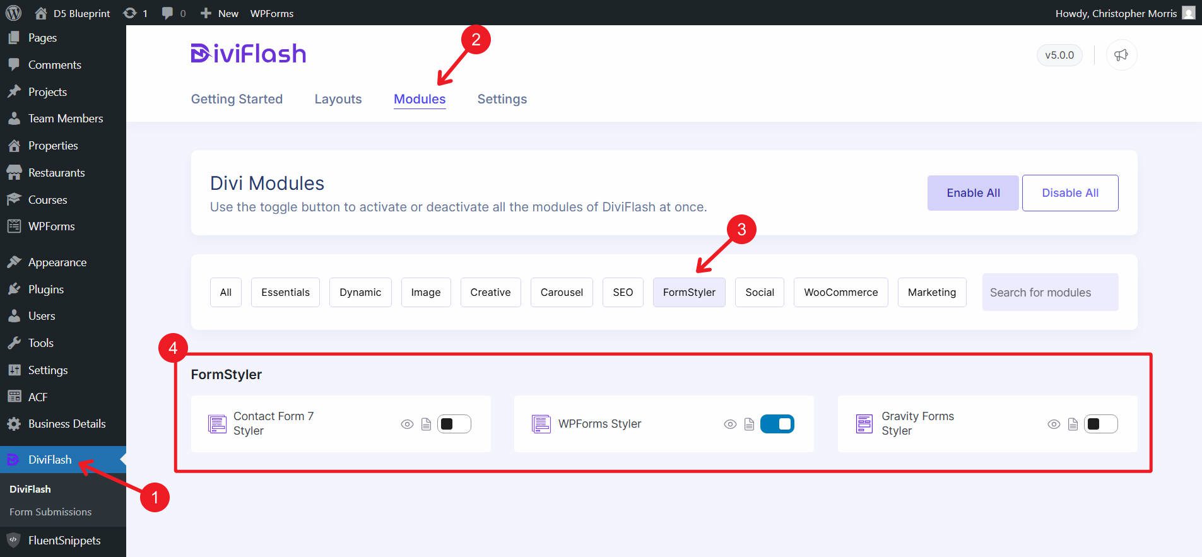The height and width of the screenshot is (557, 1202).
Task: Open the updates icon showing 1
Action: [135, 13]
